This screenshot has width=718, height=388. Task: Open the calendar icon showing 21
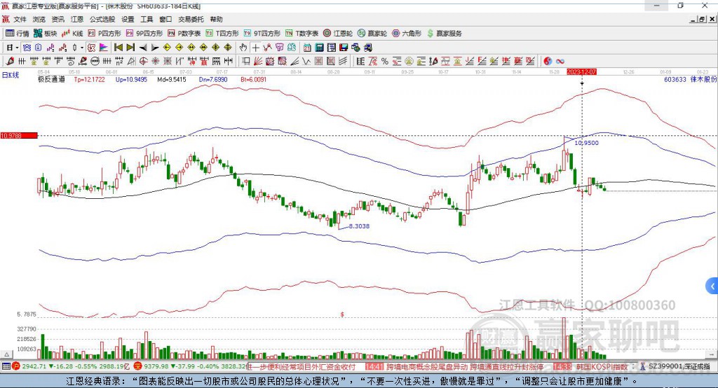(x=307, y=48)
